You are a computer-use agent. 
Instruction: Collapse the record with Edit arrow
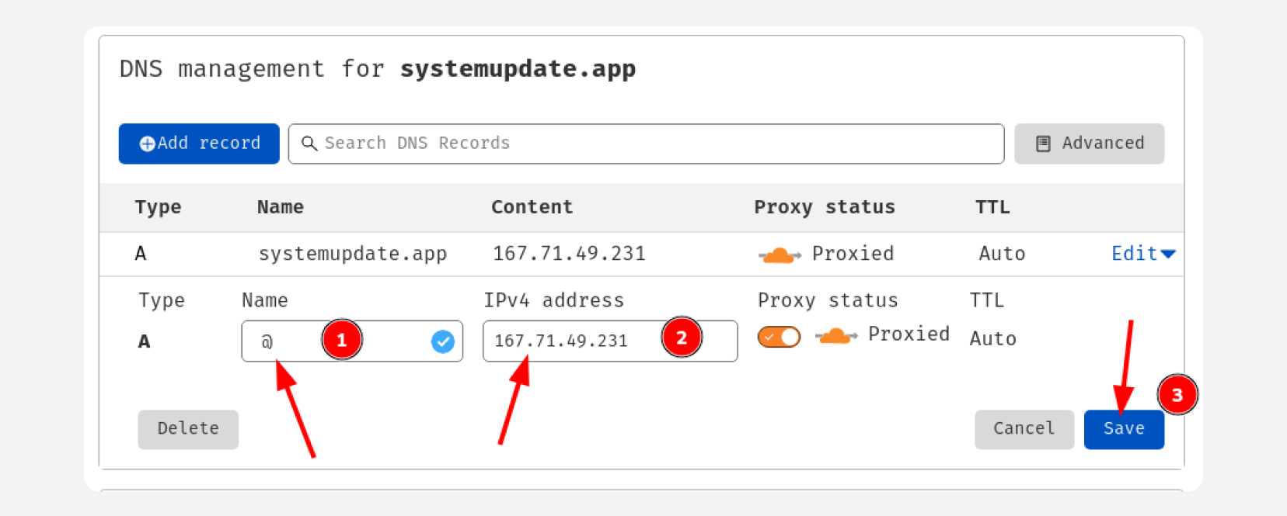(1143, 254)
